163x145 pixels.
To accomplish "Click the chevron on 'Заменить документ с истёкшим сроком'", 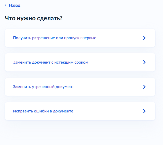I will pos(144,62).
